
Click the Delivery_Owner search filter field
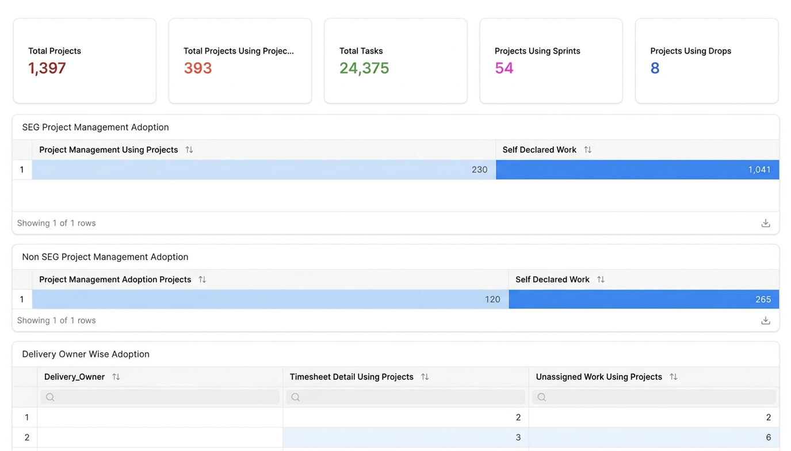[x=160, y=397]
